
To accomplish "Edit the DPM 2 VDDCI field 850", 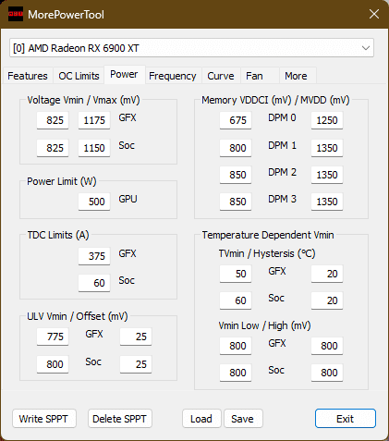I will [236, 175].
